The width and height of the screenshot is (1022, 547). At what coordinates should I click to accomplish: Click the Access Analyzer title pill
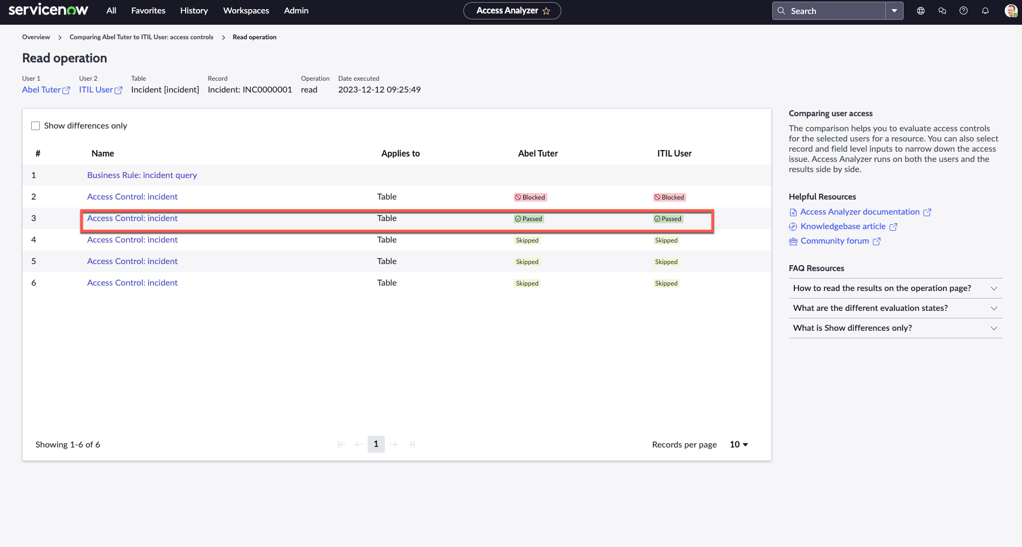(512, 11)
